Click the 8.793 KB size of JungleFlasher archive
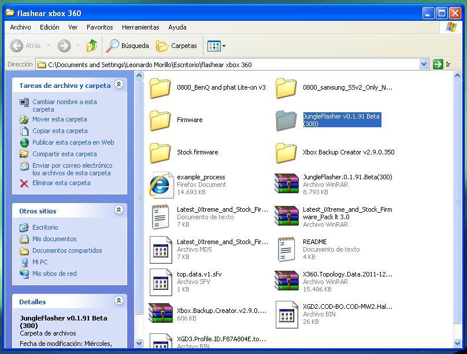The height and width of the screenshot is (354, 467). point(316,193)
